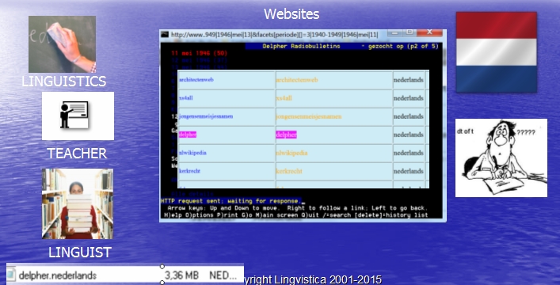Select the Dutch flag image
This screenshot has height=285, width=560.
click(x=497, y=52)
